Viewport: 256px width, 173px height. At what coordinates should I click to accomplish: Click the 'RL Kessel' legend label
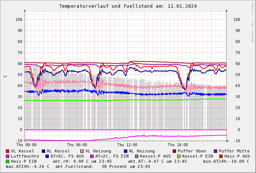[x=58, y=151]
